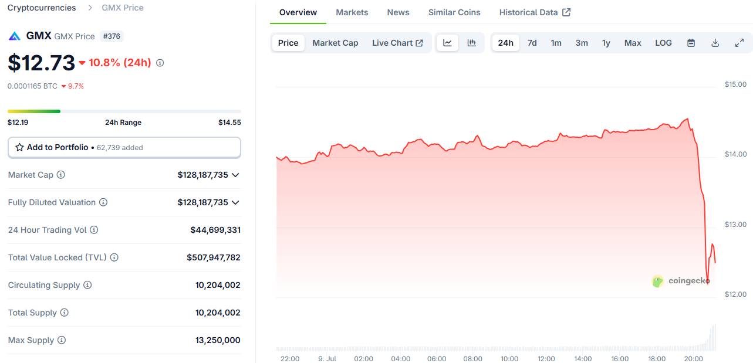
Task: Expand the chart to fullscreen
Action: click(x=739, y=43)
